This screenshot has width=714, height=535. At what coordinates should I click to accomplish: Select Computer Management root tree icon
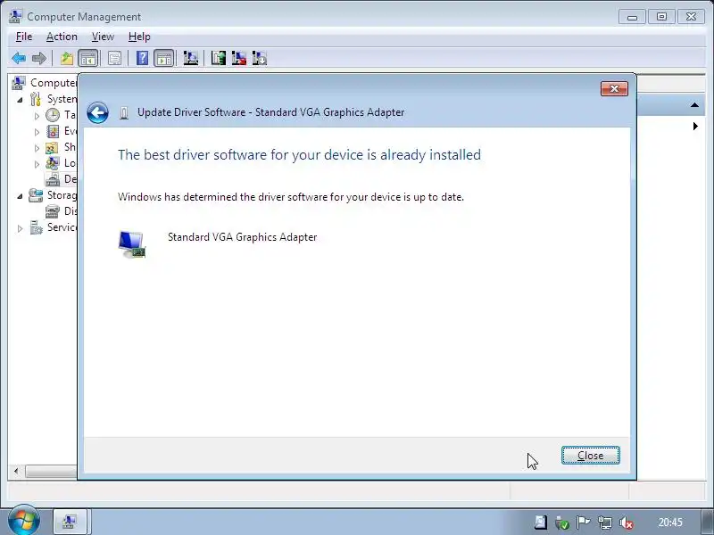pos(19,83)
